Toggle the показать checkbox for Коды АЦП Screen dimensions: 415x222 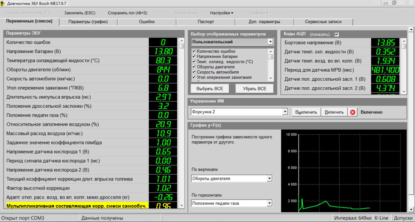(x=336, y=34)
